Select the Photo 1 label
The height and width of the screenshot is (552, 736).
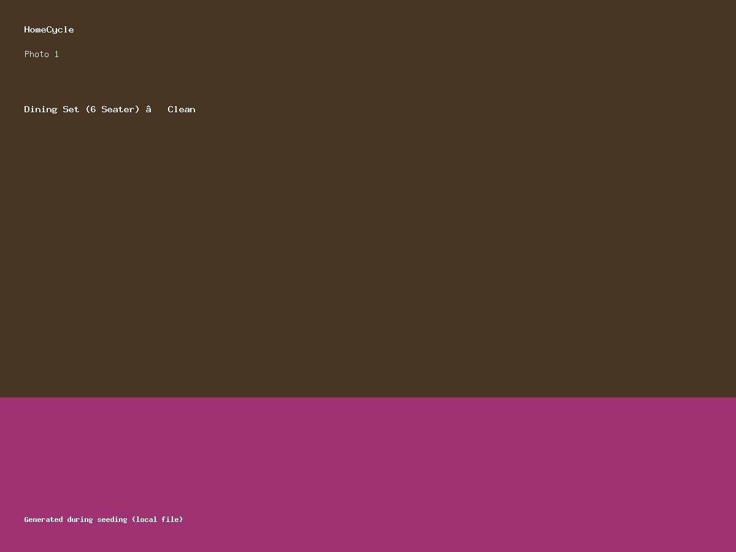pyautogui.click(x=41, y=54)
